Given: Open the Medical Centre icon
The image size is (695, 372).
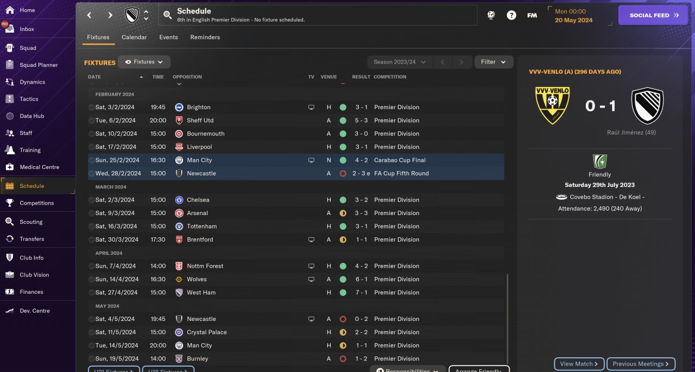Looking at the screenshot, I should point(10,167).
